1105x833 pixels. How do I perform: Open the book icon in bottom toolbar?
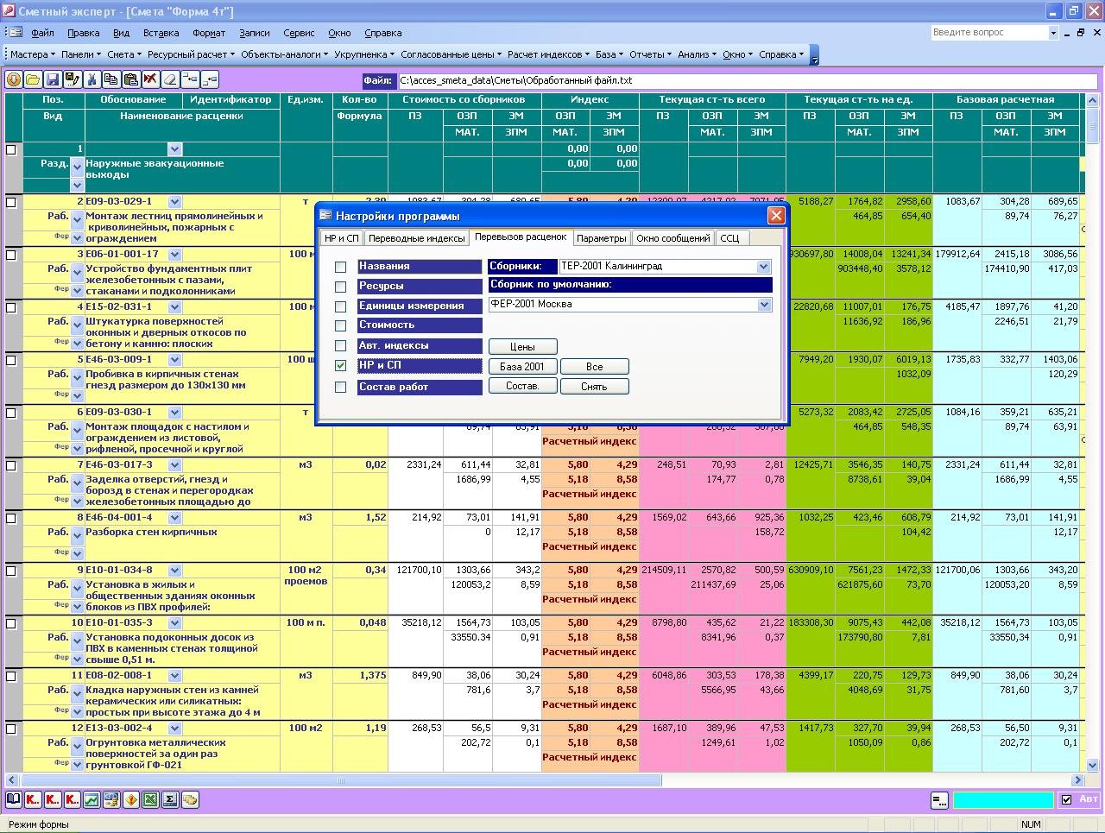tap(14, 800)
